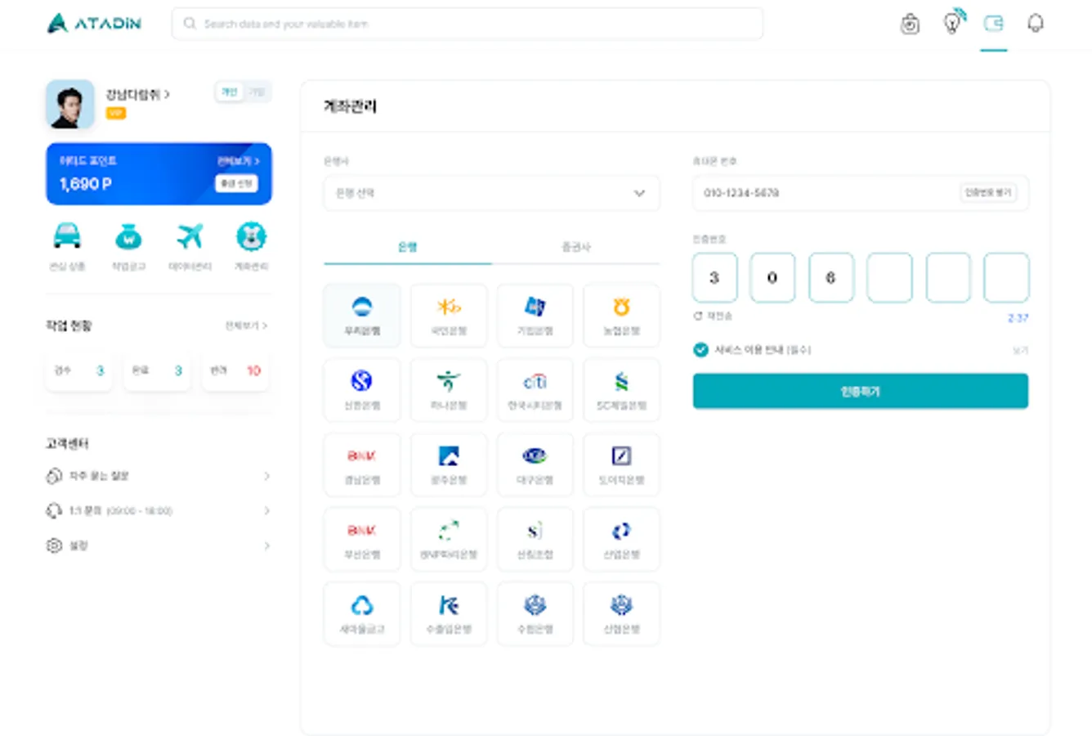Choose 새마을금고 cloud logo tile
The image size is (1092, 736).
[x=362, y=613]
